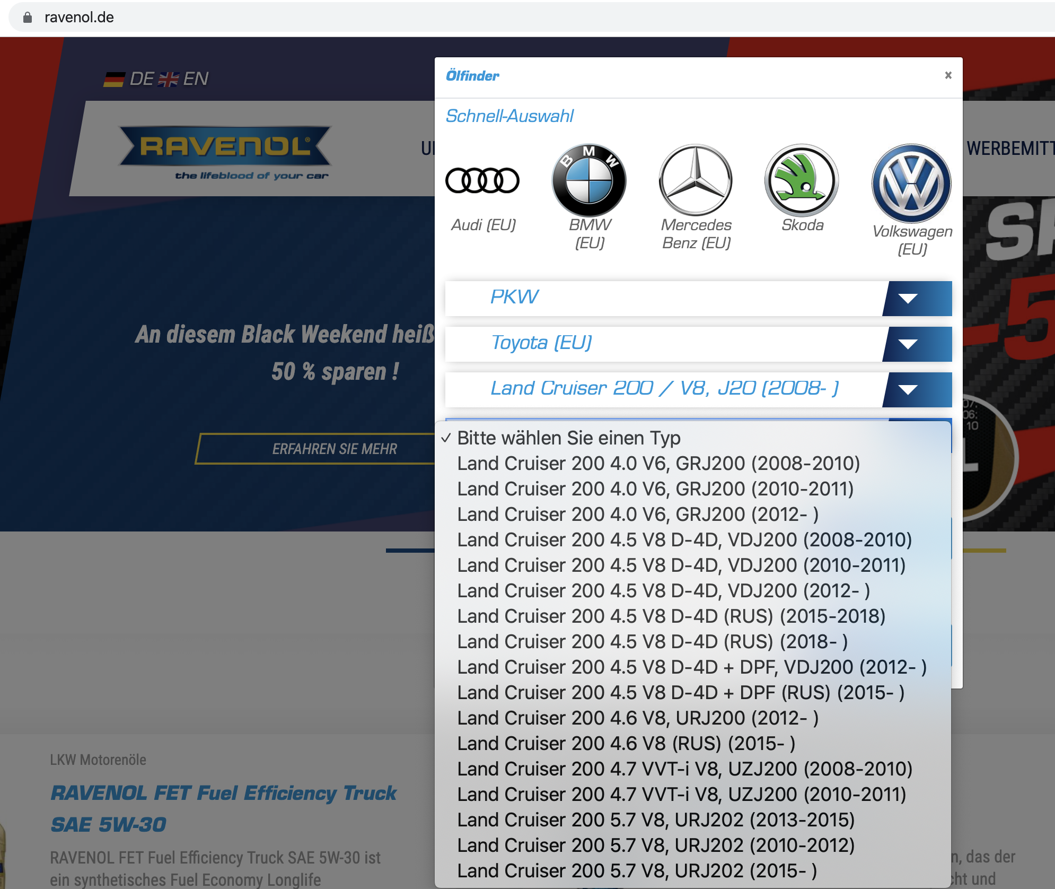The width and height of the screenshot is (1055, 889).
Task: Open RAVENOL FET Fuel Efficiency Truck link
Action: click(x=223, y=809)
